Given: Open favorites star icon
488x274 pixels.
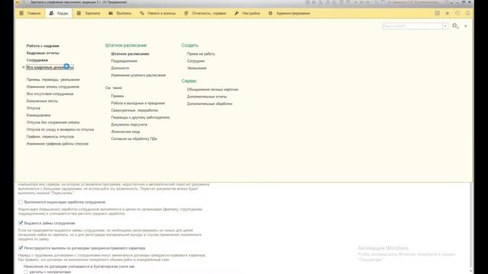Looking at the screenshot, I should pos(448,14).
